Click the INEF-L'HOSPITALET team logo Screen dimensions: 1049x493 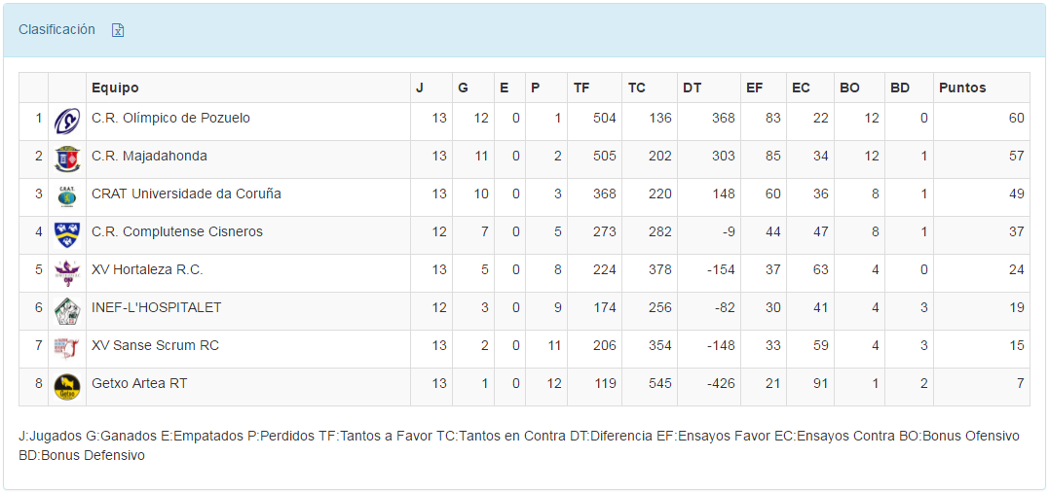pos(66,310)
